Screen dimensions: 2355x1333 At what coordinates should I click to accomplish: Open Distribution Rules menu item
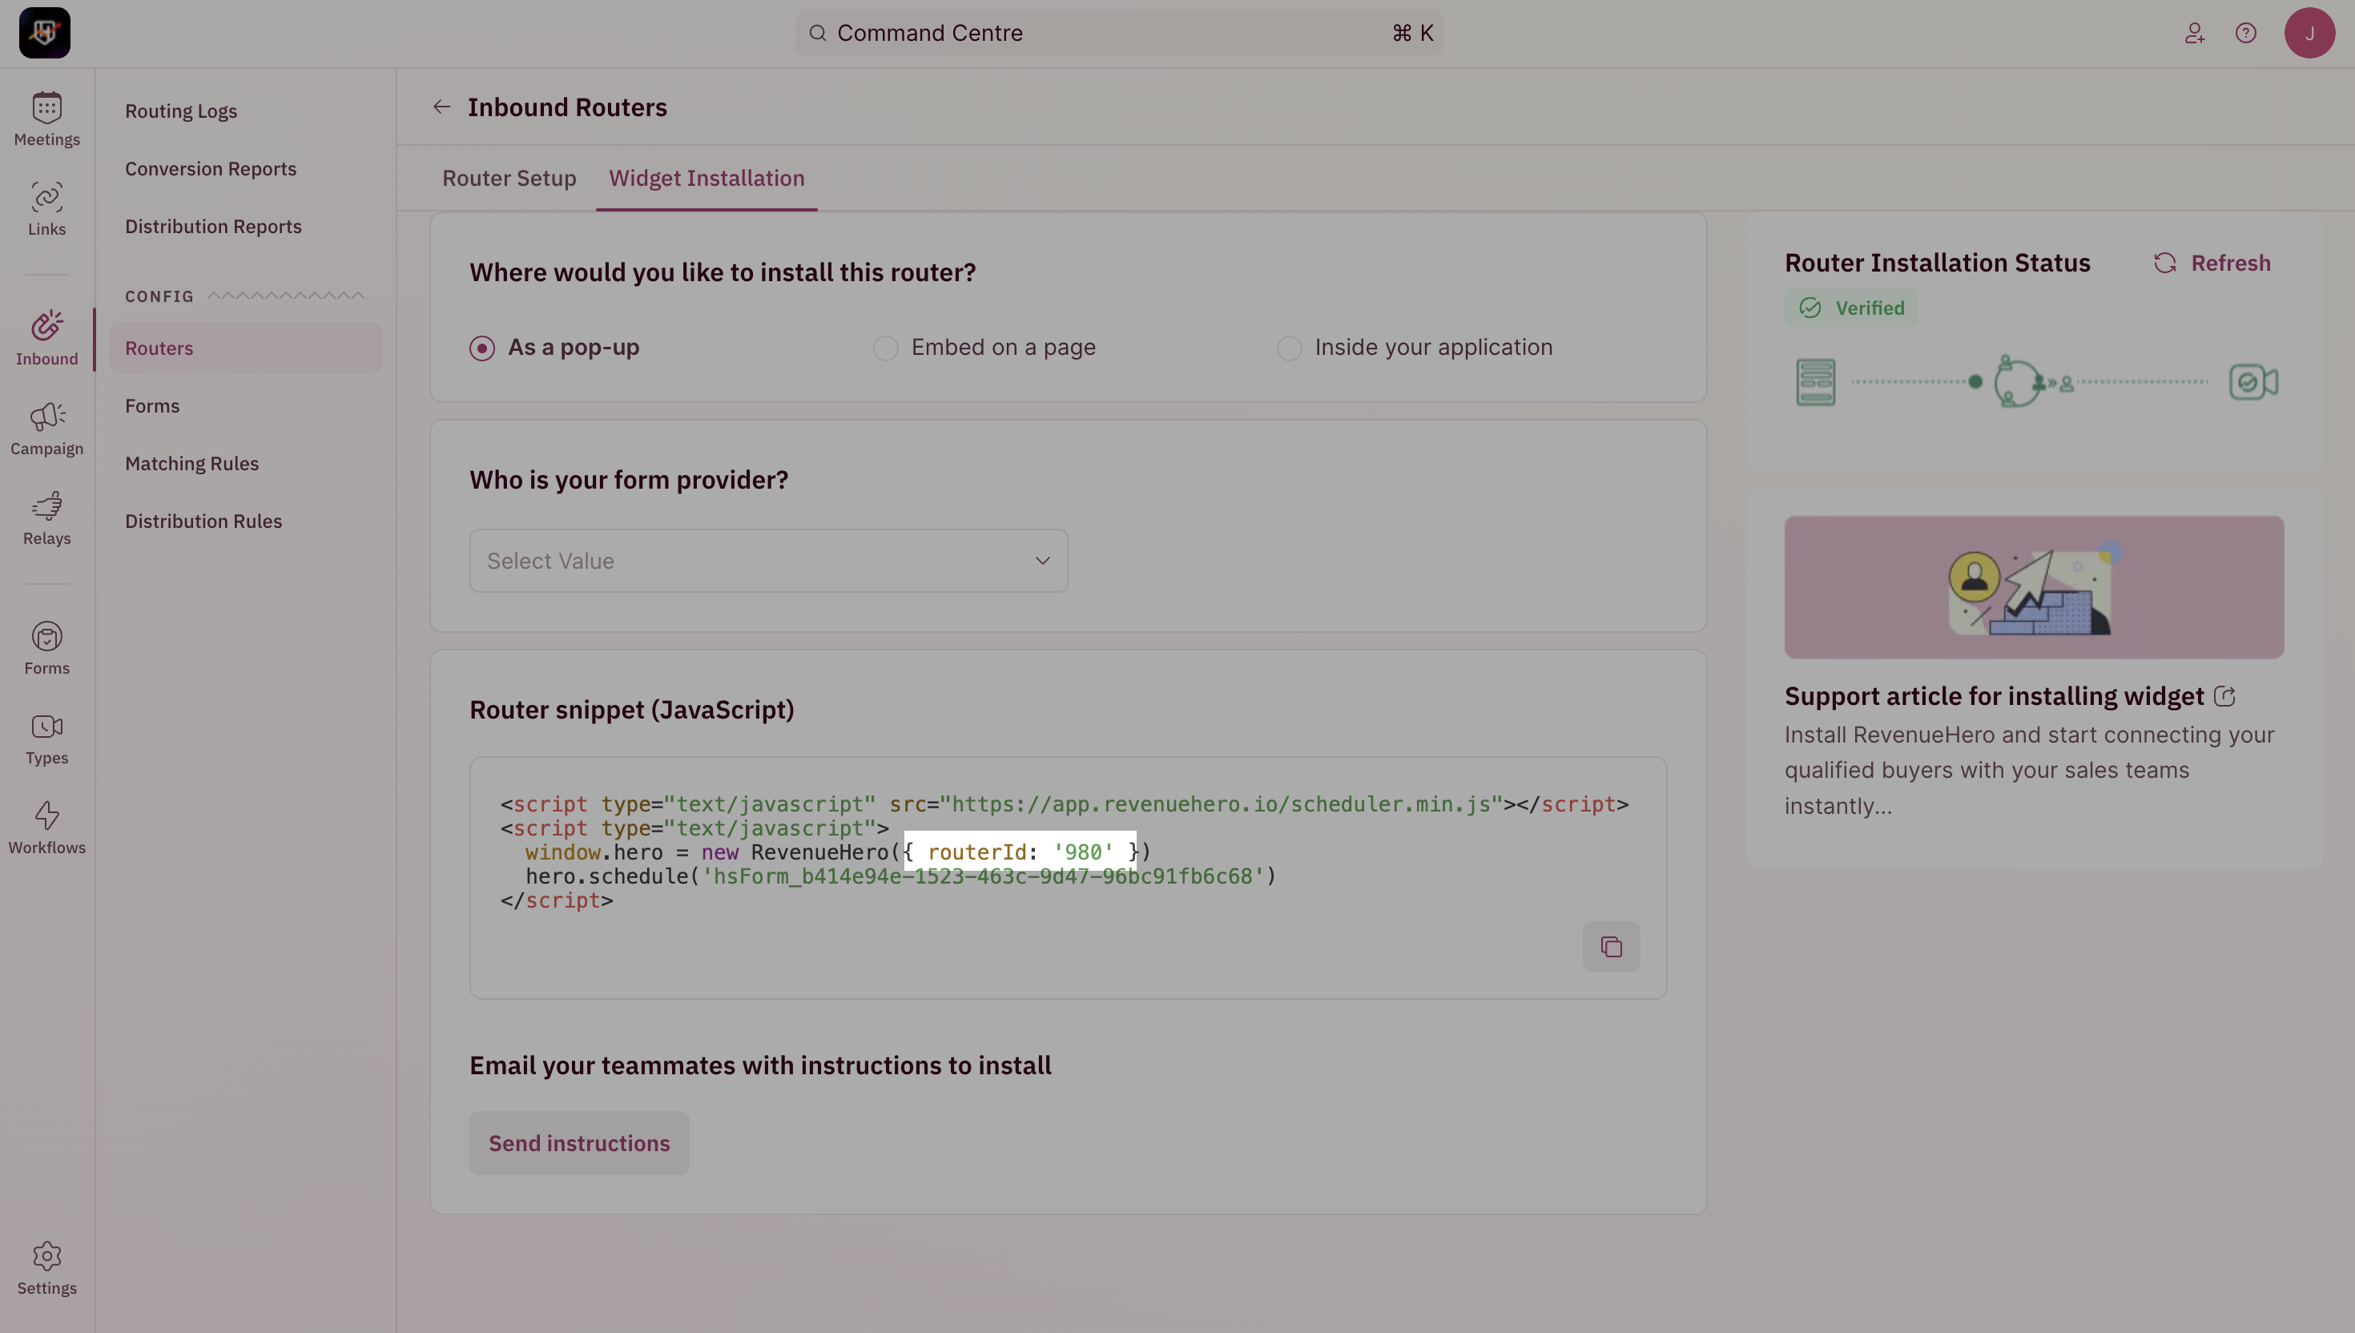pos(203,521)
